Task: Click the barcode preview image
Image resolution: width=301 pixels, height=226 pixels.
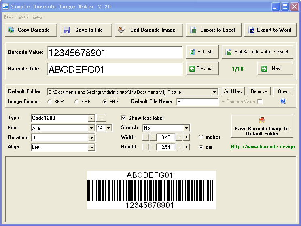Action: tap(151, 190)
